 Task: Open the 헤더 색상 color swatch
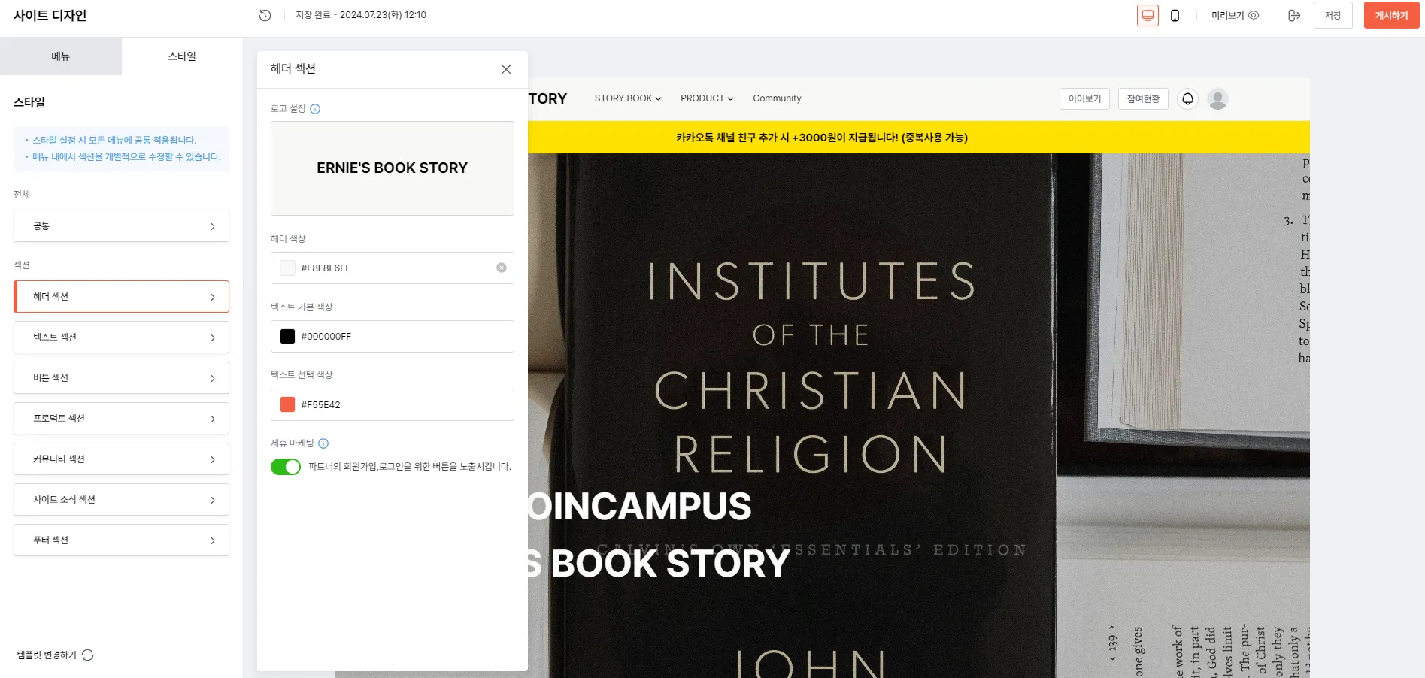[287, 268]
